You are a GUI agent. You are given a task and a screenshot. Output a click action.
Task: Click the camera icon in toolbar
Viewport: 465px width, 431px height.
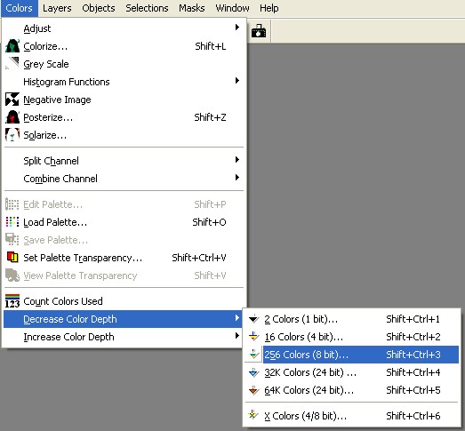(259, 31)
